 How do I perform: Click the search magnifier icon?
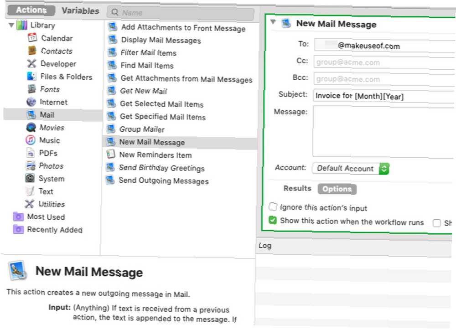pos(115,12)
